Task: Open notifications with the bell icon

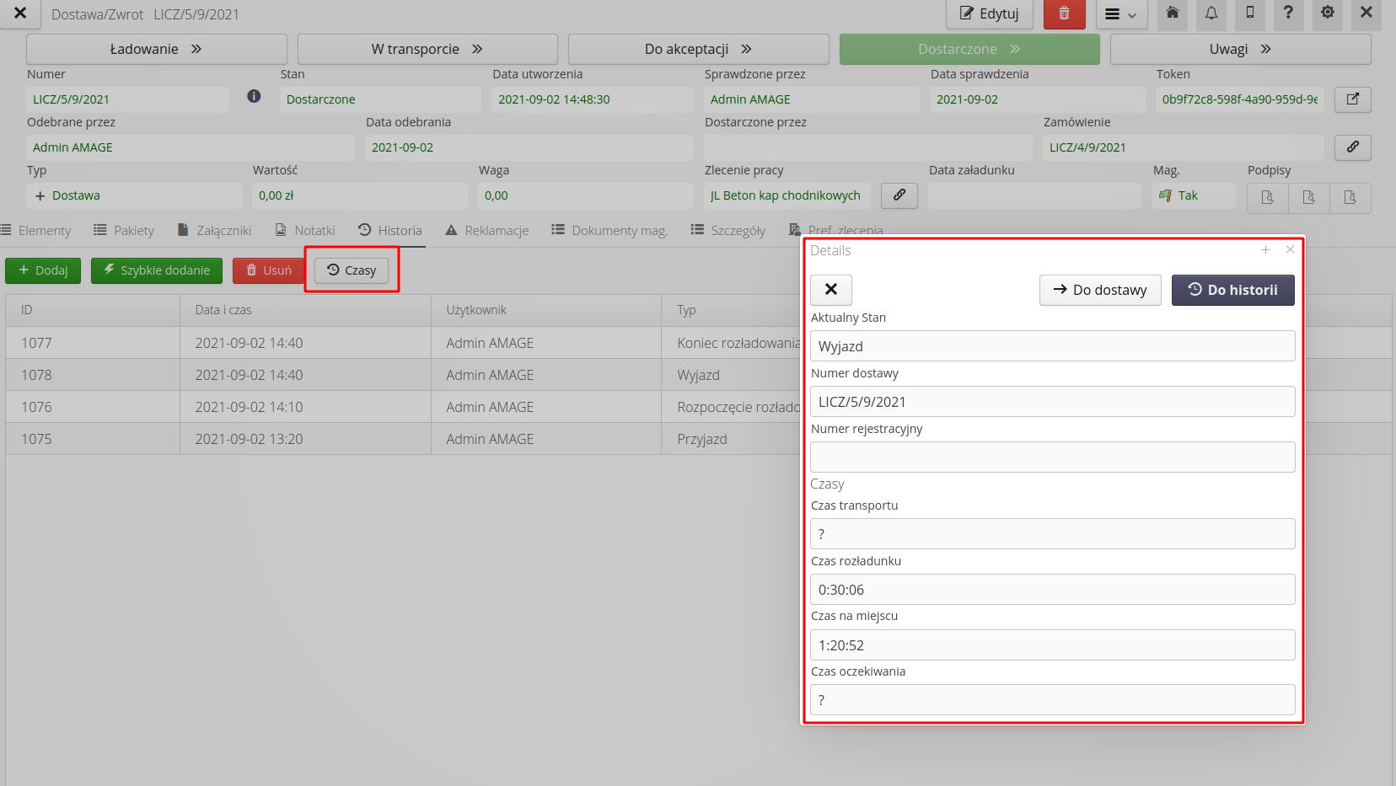Action: point(1211,13)
